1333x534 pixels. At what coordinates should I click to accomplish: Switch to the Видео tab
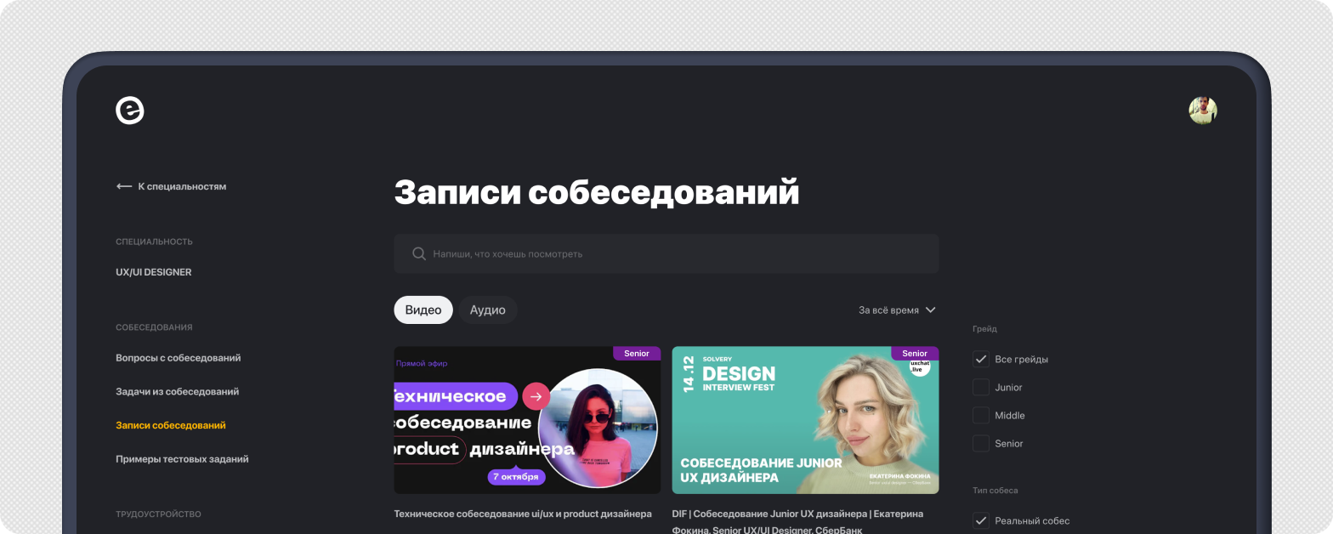pos(423,310)
